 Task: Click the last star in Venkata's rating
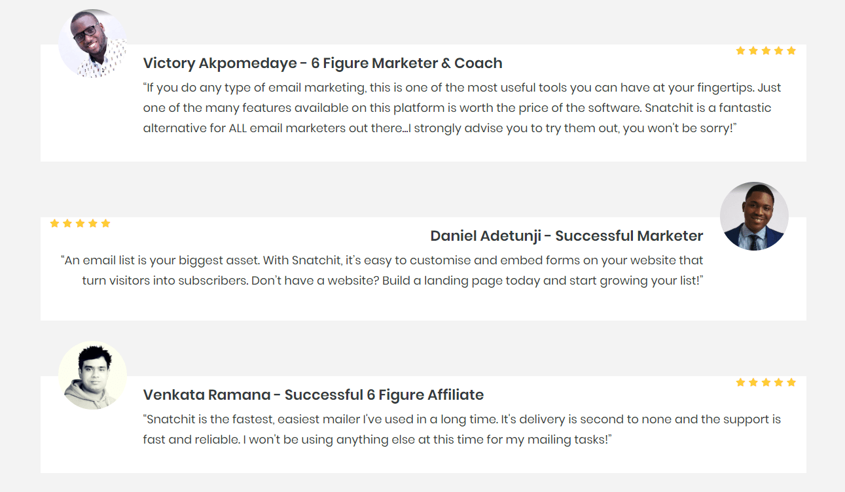(x=791, y=382)
